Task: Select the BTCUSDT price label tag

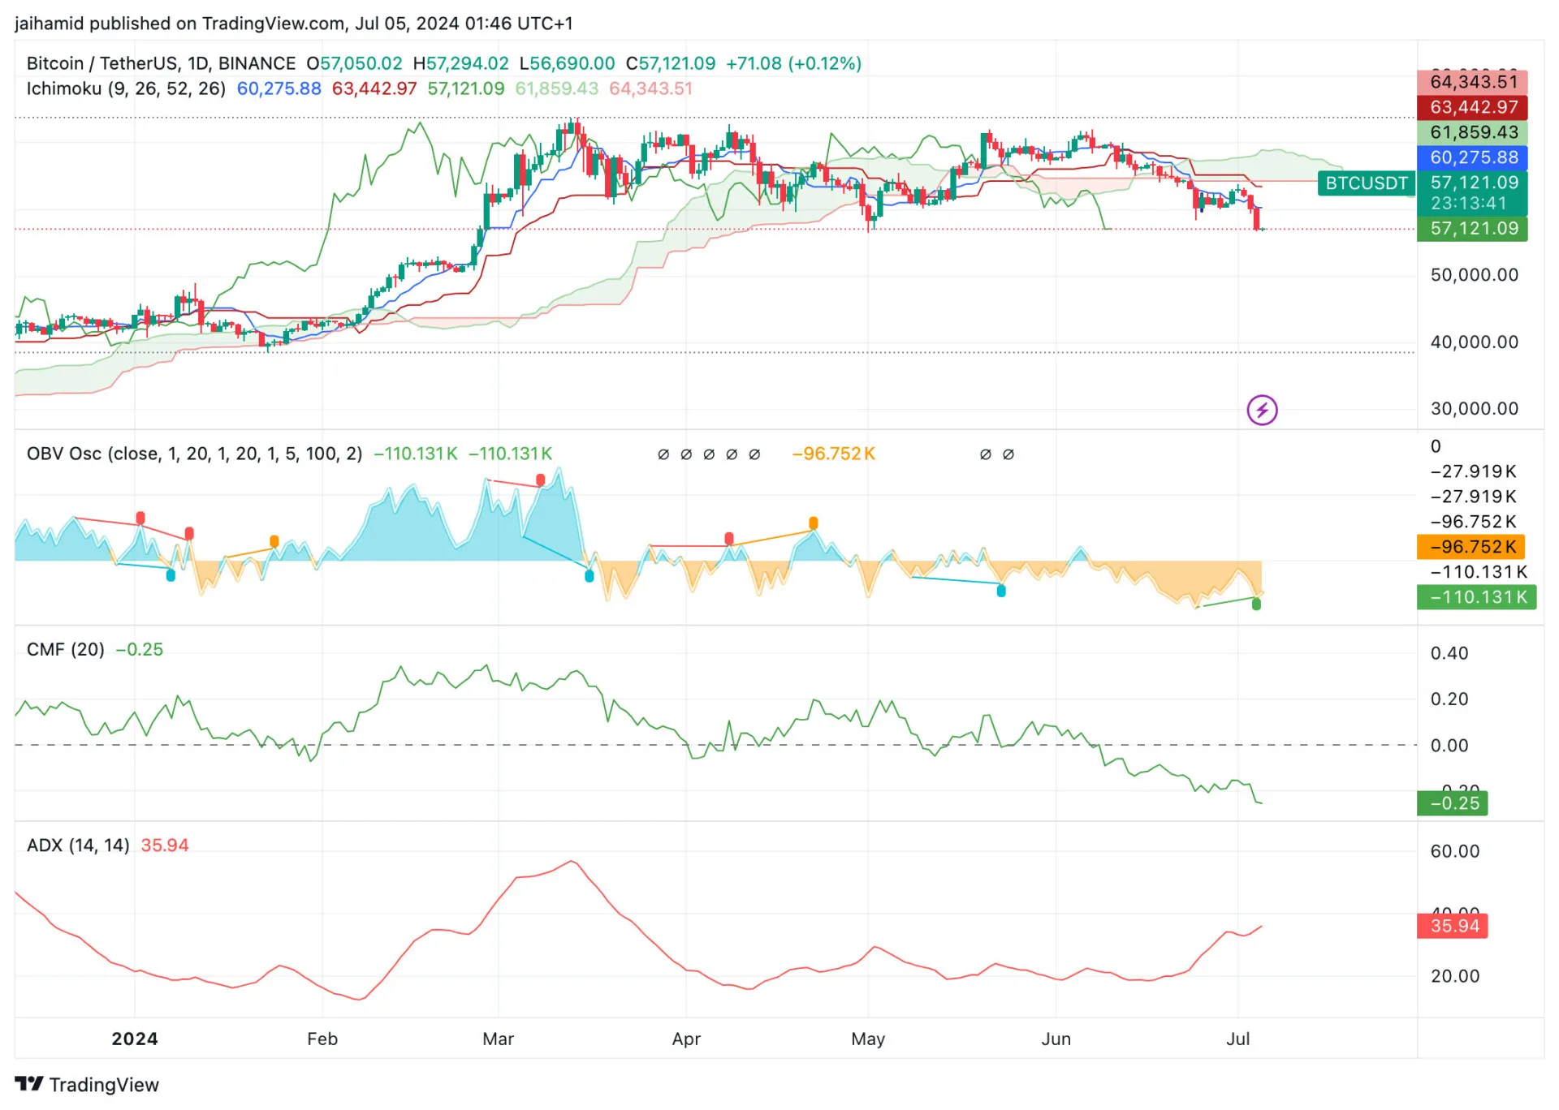Action: click(x=1367, y=183)
